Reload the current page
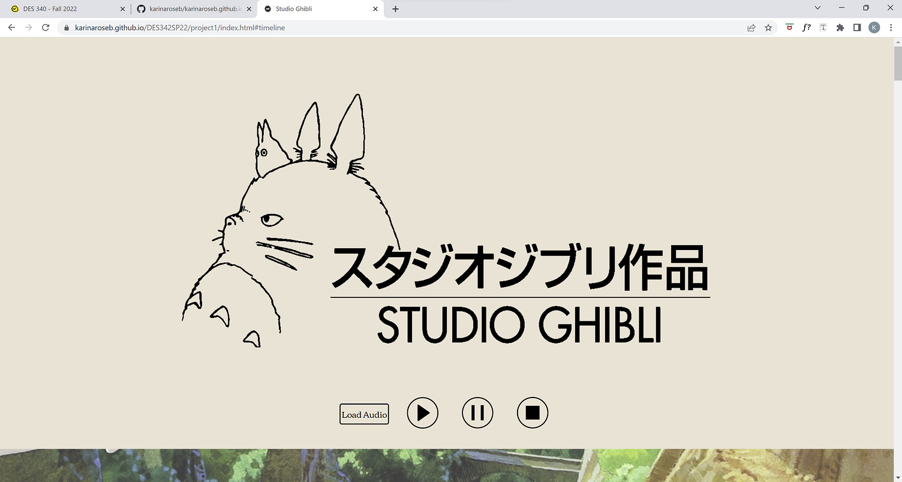 point(46,28)
